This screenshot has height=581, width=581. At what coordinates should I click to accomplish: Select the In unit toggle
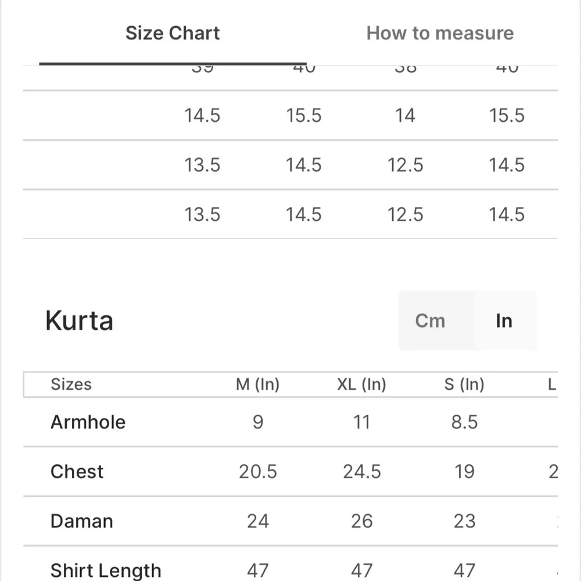point(504,321)
